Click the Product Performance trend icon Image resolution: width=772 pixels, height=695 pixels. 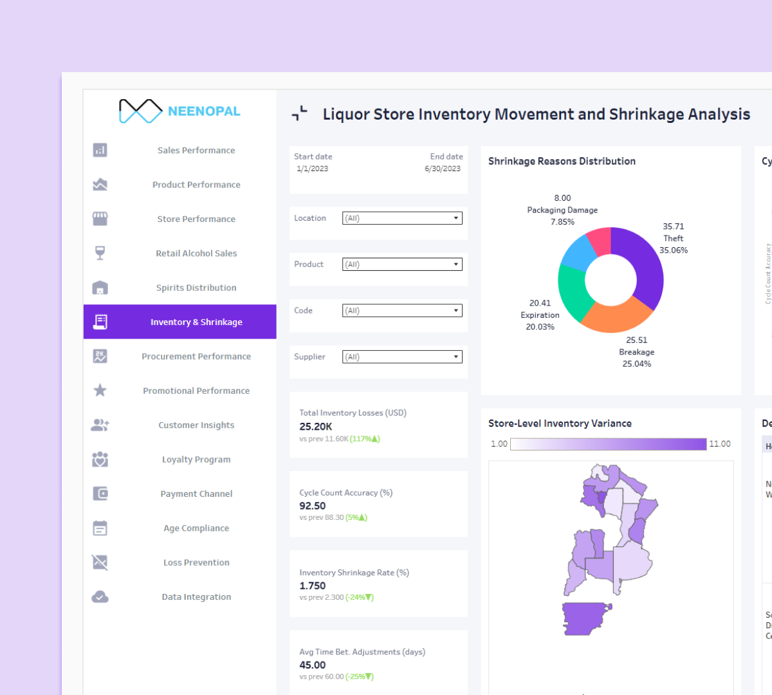coord(100,185)
